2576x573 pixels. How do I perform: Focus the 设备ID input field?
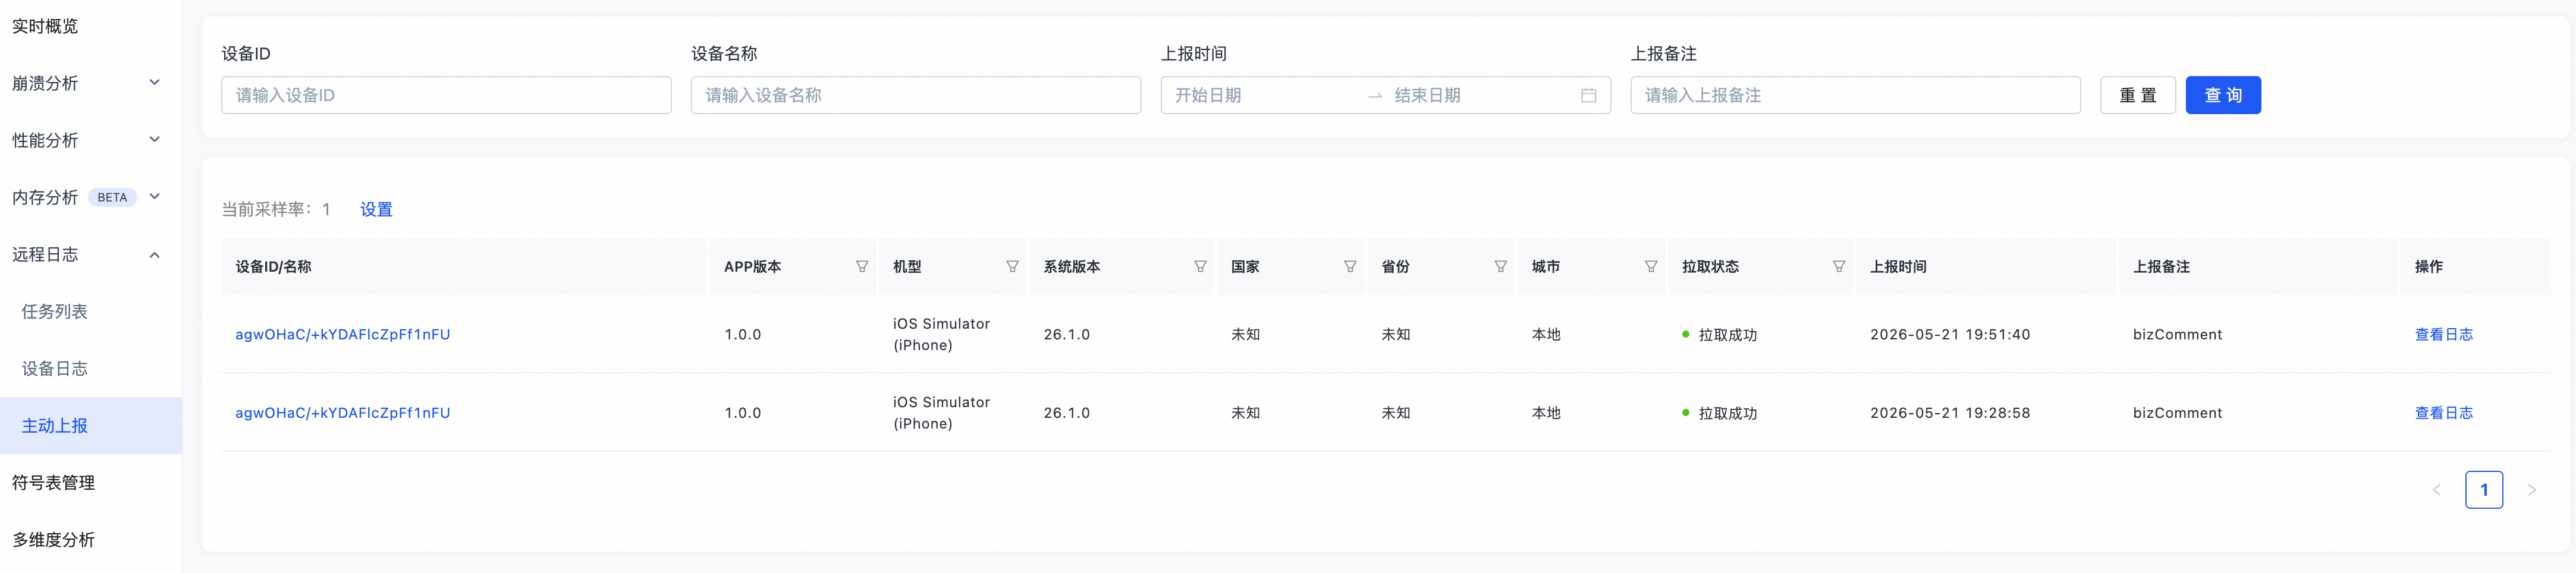[446, 96]
